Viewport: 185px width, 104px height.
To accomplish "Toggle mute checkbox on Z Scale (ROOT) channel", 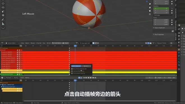I will coord(20,68).
